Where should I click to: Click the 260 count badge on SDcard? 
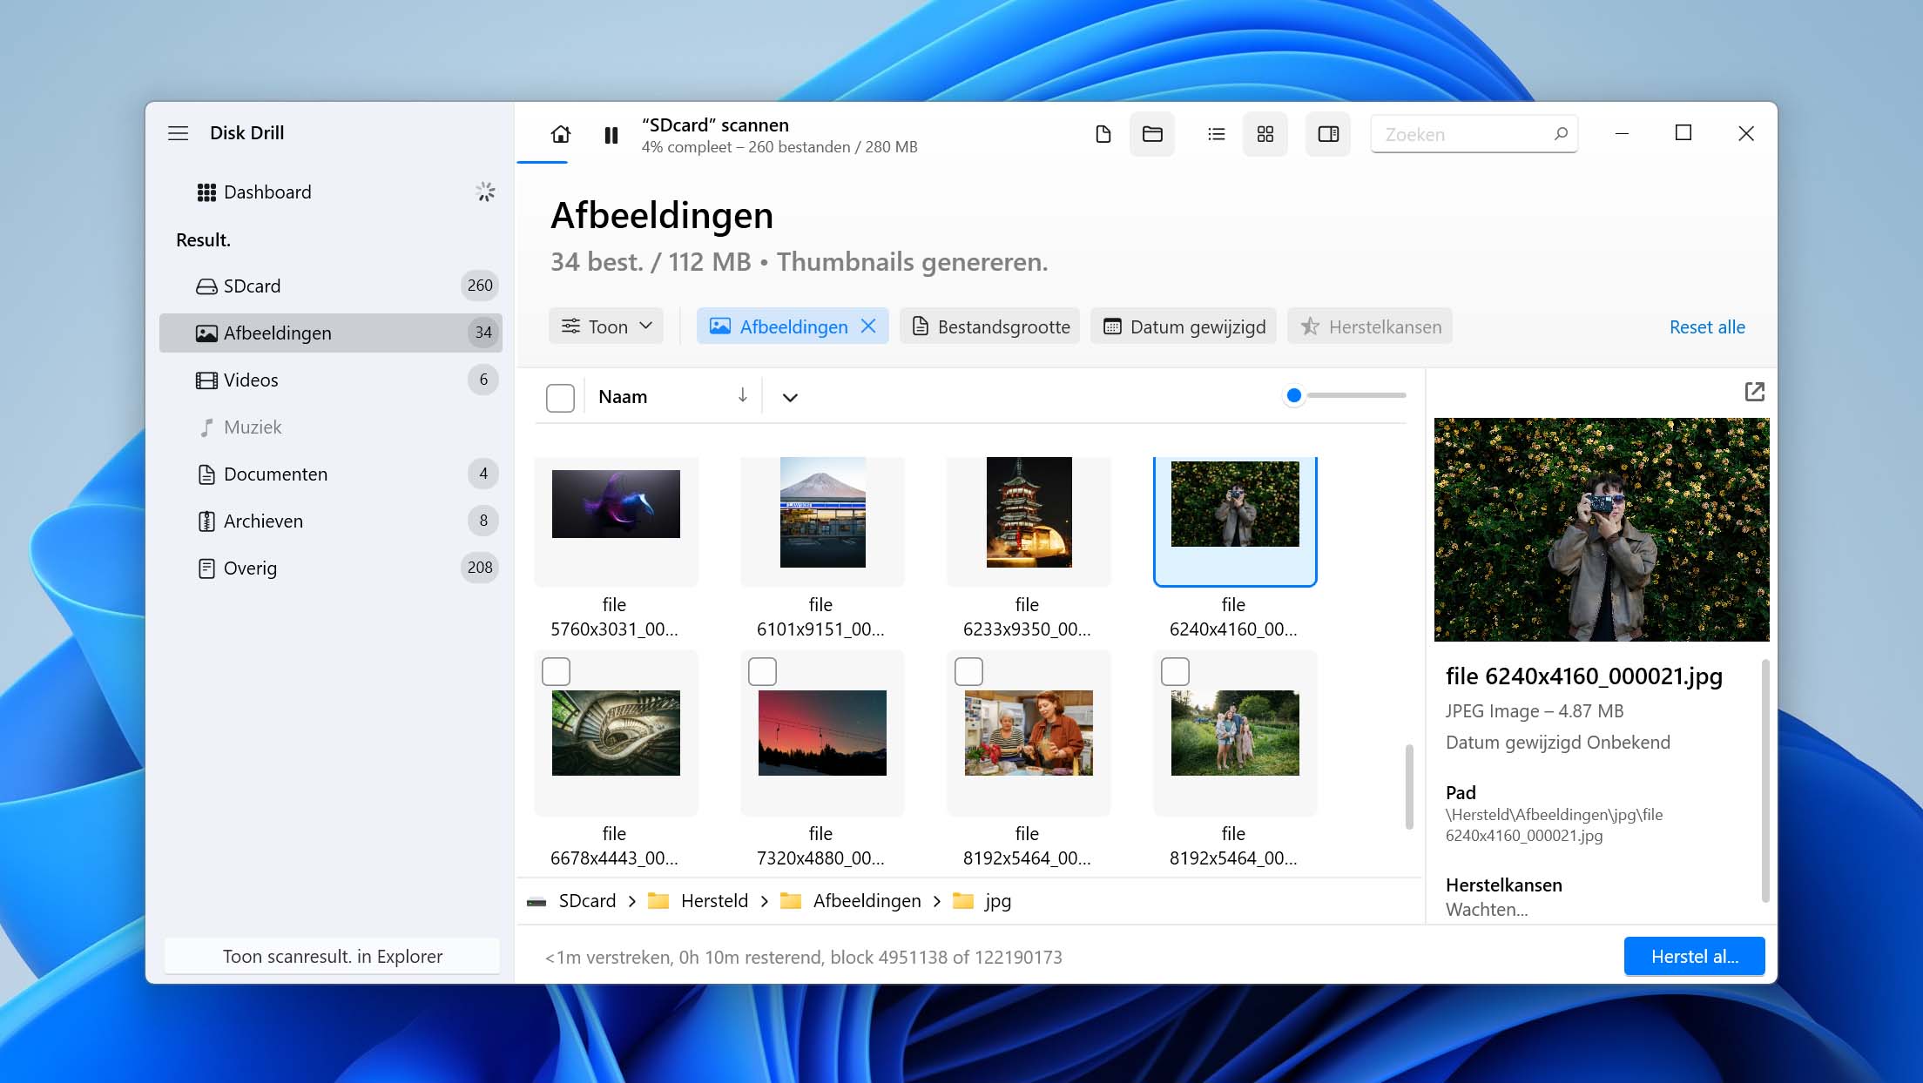[480, 286]
